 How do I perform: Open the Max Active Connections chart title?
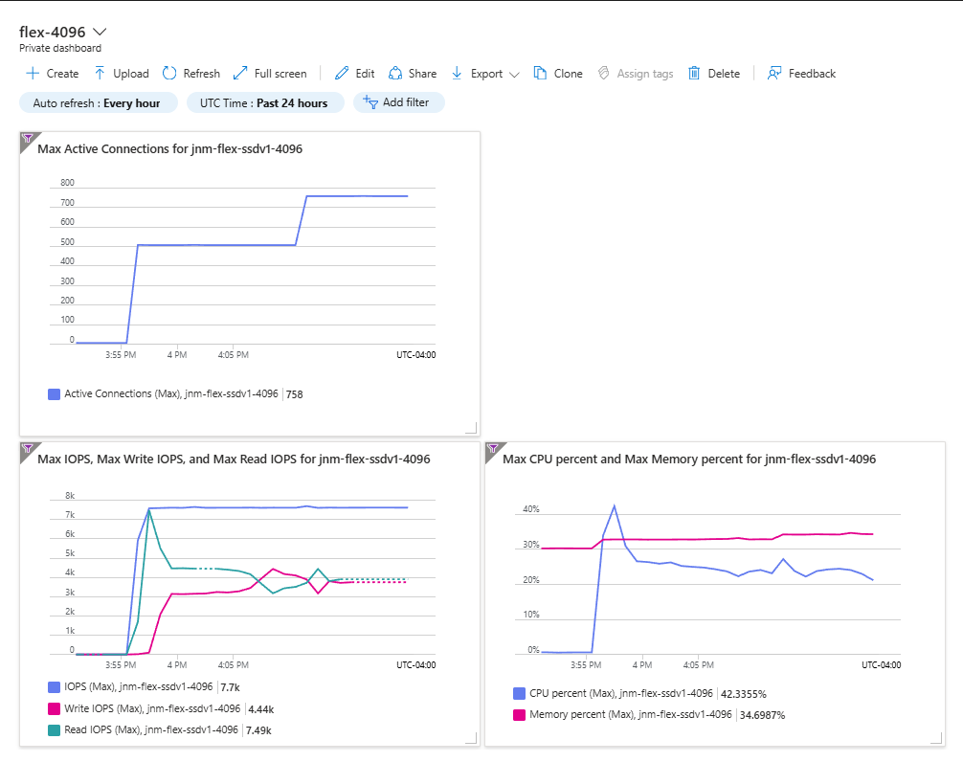point(170,149)
